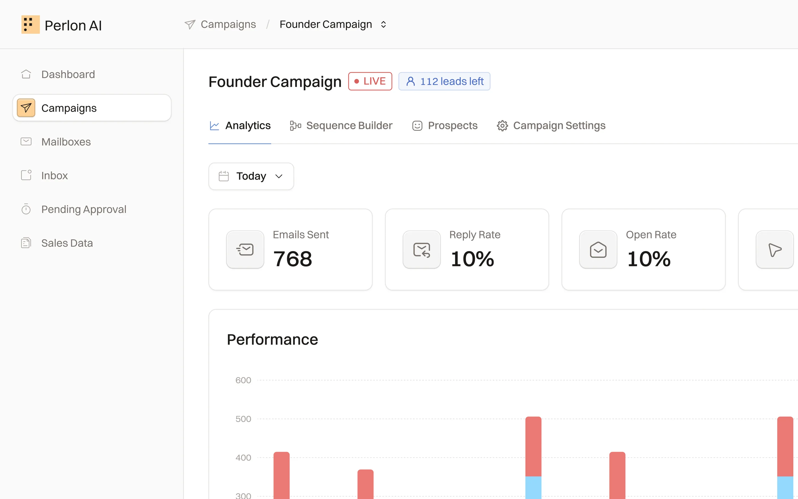Click the Reply Rate mail reply icon
The height and width of the screenshot is (499, 798).
(421, 249)
